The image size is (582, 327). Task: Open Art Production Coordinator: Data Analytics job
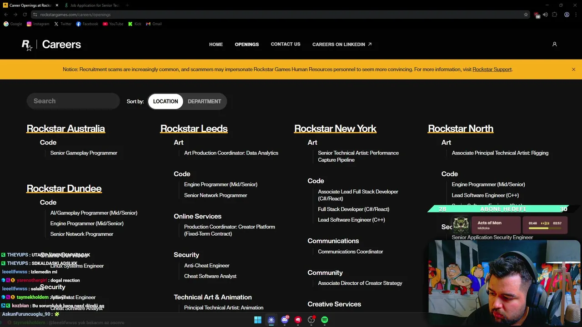click(231, 153)
